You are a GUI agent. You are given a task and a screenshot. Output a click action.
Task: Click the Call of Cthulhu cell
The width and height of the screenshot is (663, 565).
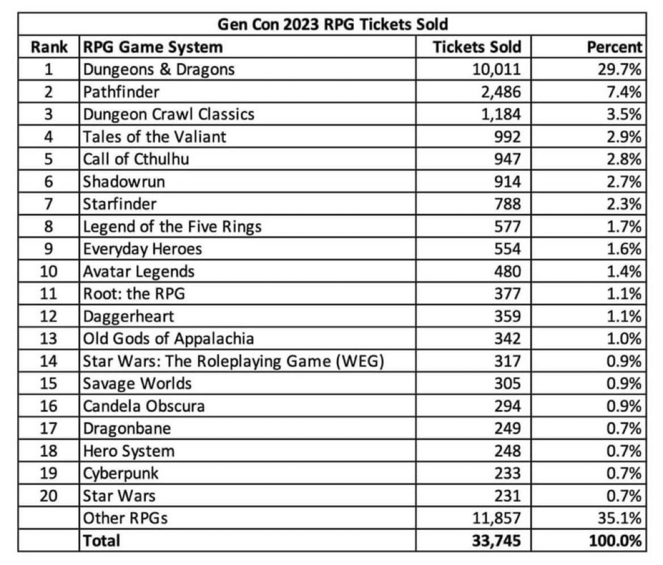[136, 159]
